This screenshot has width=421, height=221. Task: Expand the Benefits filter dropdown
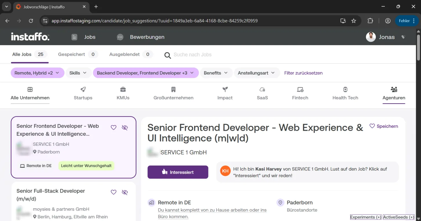click(216, 73)
